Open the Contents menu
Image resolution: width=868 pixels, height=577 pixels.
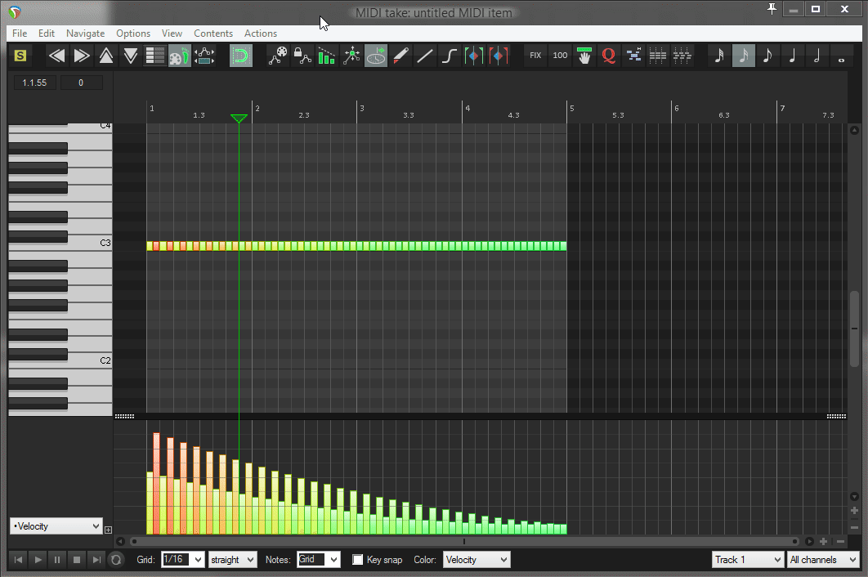213,34
